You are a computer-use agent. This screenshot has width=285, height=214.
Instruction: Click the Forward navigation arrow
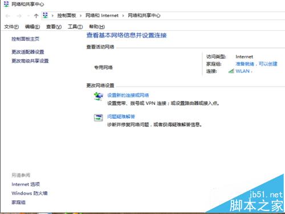[19, 16]
